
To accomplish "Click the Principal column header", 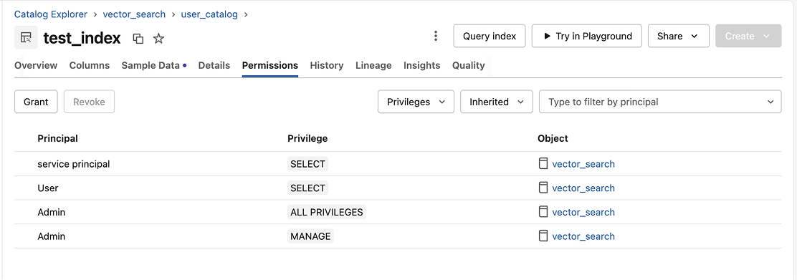I will tap(57, 138).
